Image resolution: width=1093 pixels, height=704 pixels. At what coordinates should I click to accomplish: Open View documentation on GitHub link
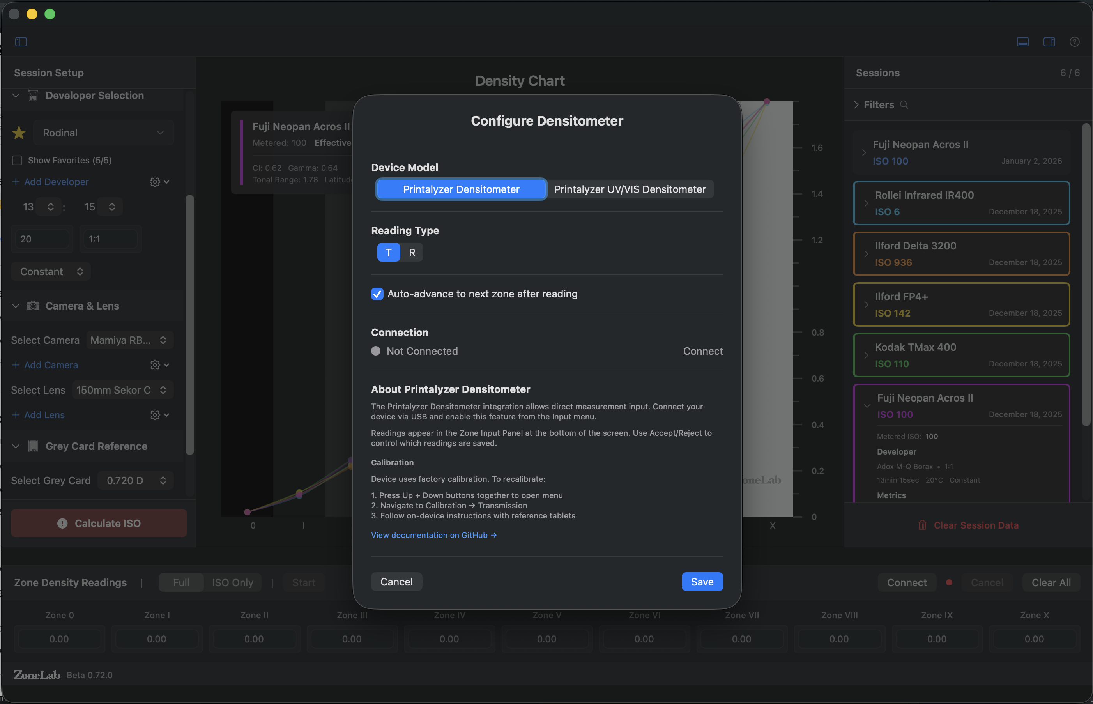tap(433, 535)
